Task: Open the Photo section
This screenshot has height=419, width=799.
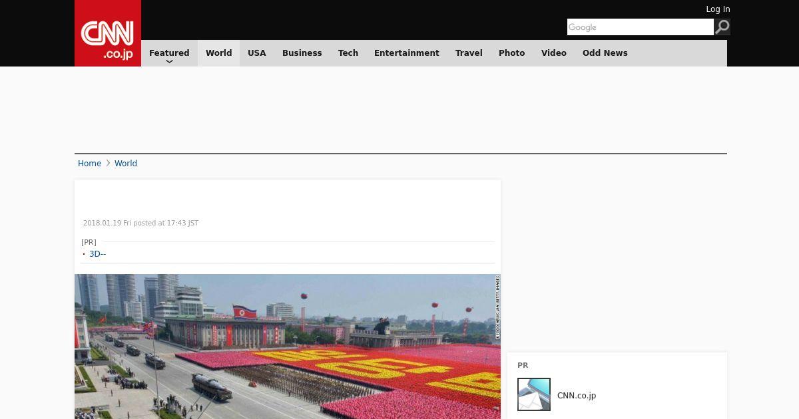Action: (512, 53)
